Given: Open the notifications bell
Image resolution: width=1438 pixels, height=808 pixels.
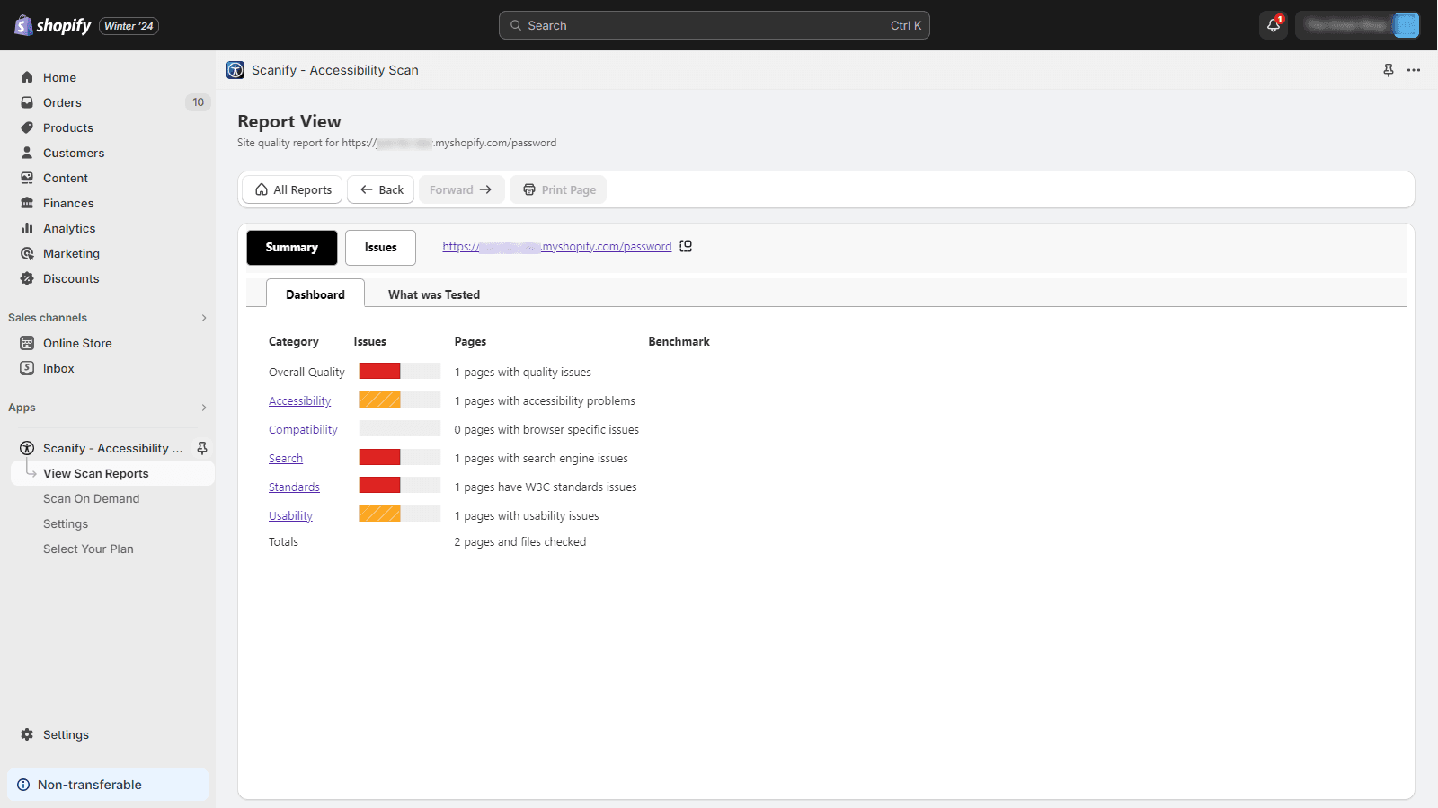Looking at the screenshot, I should 1273,25.
